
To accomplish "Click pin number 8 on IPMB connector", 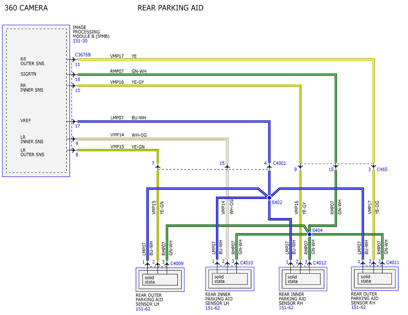I will pos(77,155).
